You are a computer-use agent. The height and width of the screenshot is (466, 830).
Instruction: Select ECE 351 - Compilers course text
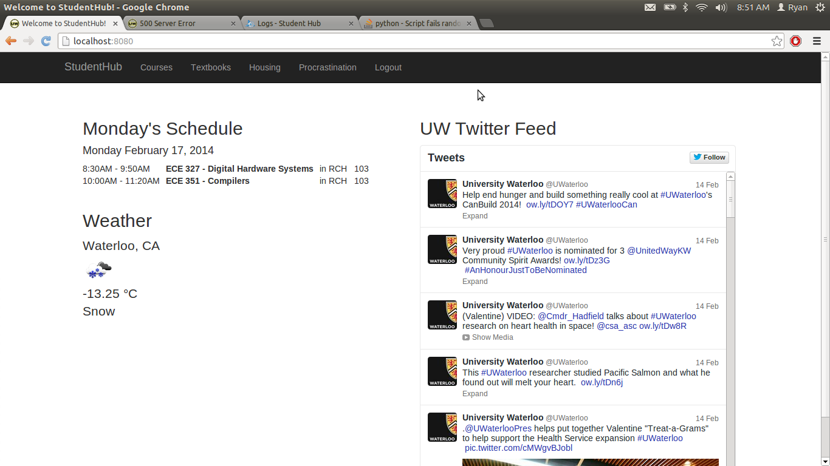tap(207, 181)
